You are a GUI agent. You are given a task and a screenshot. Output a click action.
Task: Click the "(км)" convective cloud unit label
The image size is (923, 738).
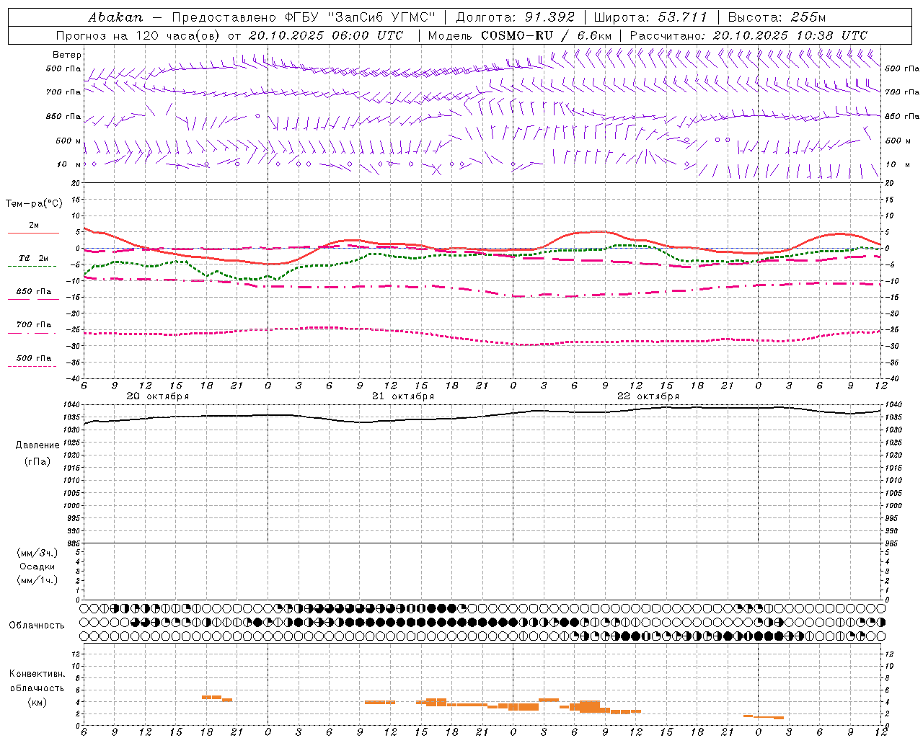coord(37,702)
